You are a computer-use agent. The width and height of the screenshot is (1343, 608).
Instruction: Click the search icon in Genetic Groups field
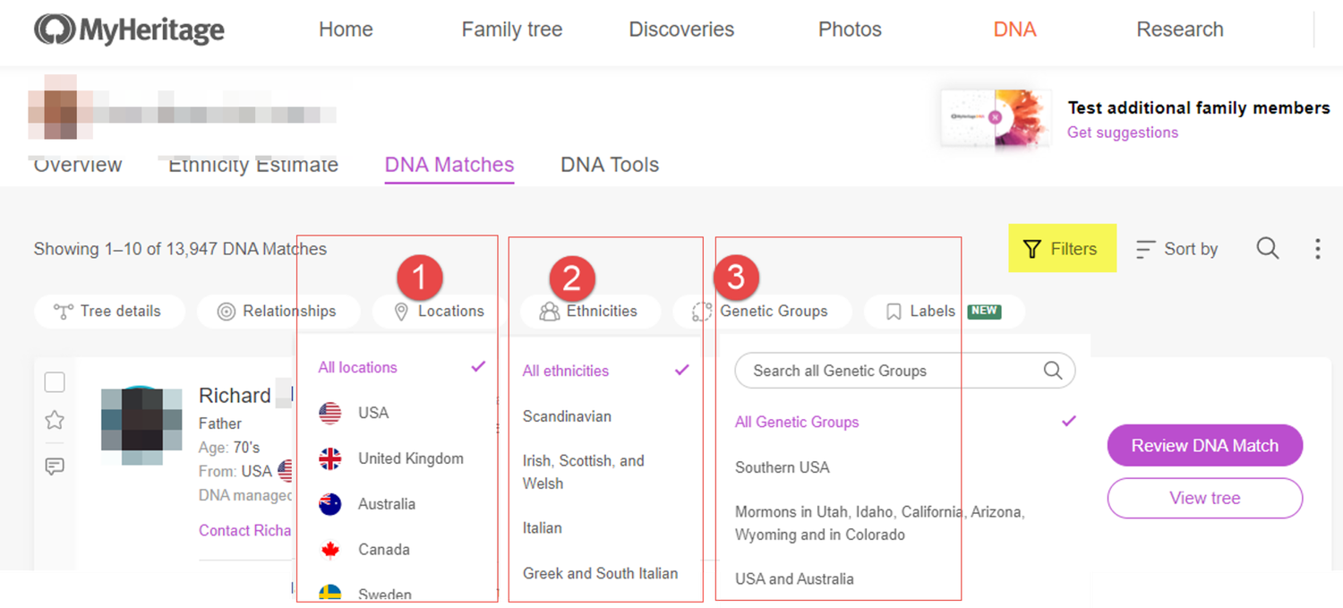(x=1053, y=371)
